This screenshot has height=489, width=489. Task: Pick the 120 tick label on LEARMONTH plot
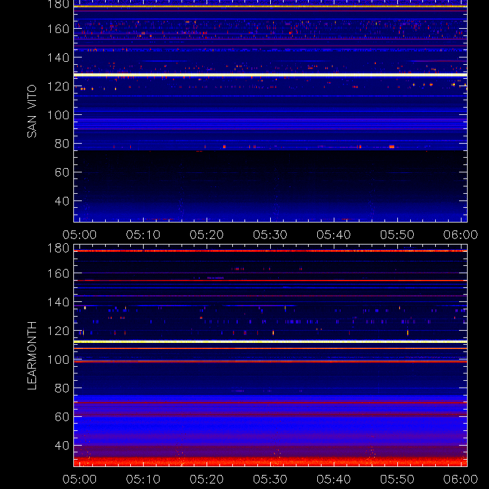(x=58, y=331)
